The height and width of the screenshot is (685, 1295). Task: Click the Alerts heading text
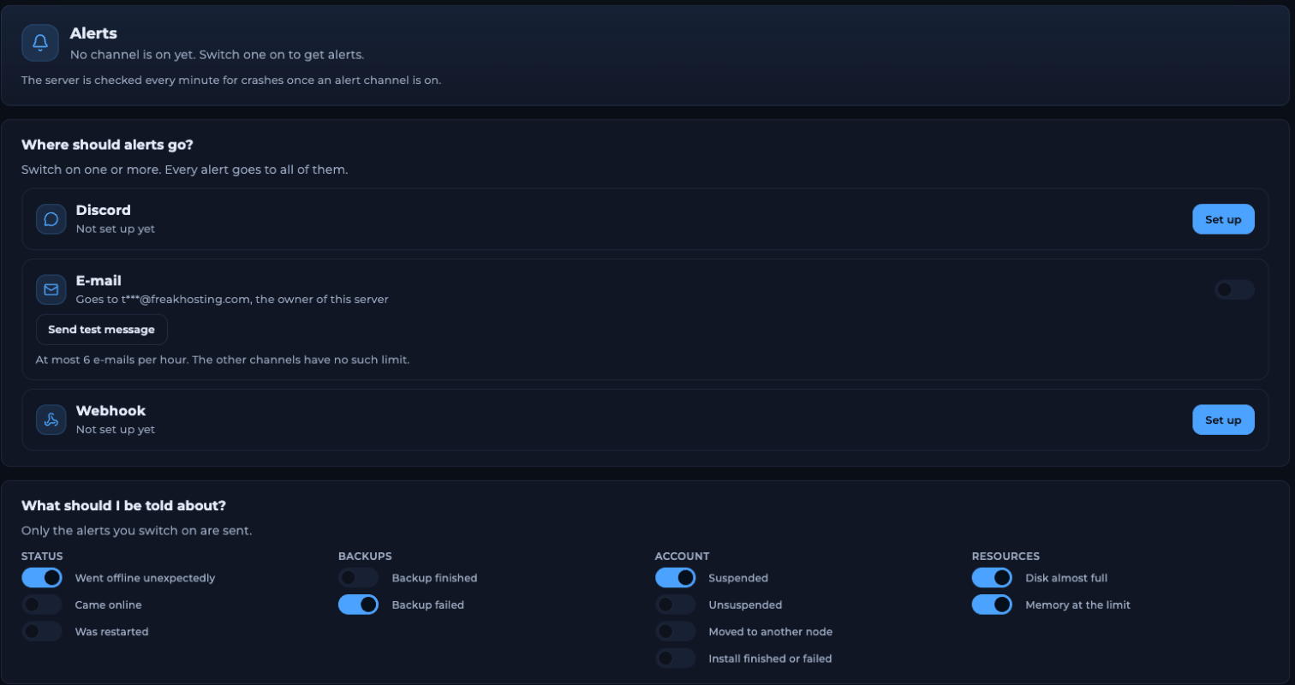(93, 33)
